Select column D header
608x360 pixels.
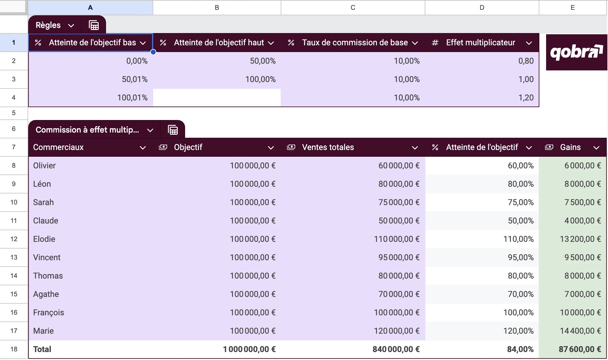coord(482,8)
